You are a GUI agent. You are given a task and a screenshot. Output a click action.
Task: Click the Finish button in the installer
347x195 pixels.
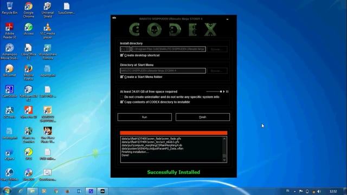pyautogui.click(x=202, y=117)
